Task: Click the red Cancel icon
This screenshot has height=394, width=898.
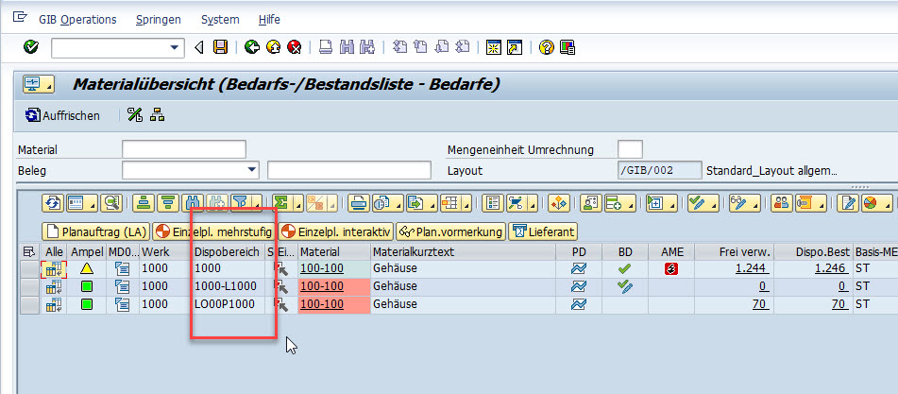Action: click(295, 47)
